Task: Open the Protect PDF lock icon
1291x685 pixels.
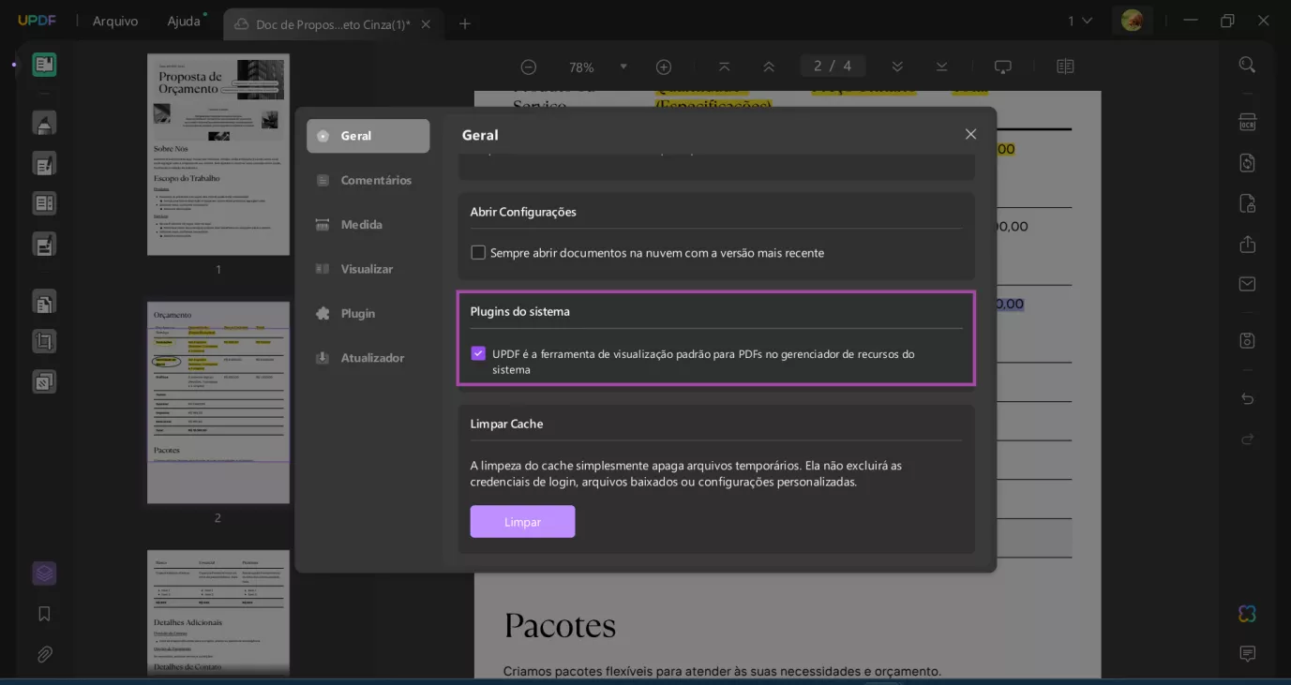Action: point(1247,203)
